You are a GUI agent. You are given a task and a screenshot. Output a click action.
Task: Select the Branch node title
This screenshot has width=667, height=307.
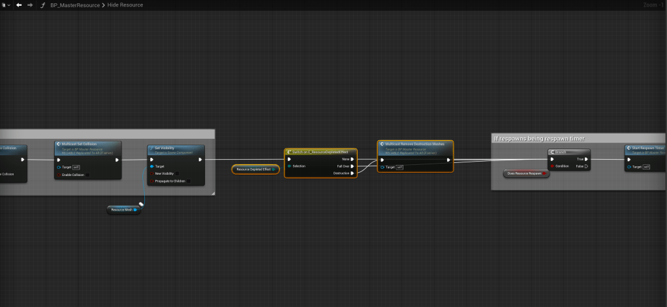tap(561, 152)
